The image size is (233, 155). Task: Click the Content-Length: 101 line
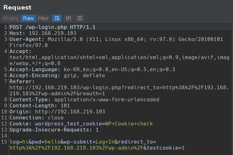pos(40,106)
